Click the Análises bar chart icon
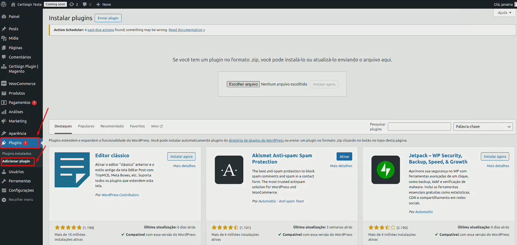The width and height of the screenshot is (517, 245). pos(4,112)
